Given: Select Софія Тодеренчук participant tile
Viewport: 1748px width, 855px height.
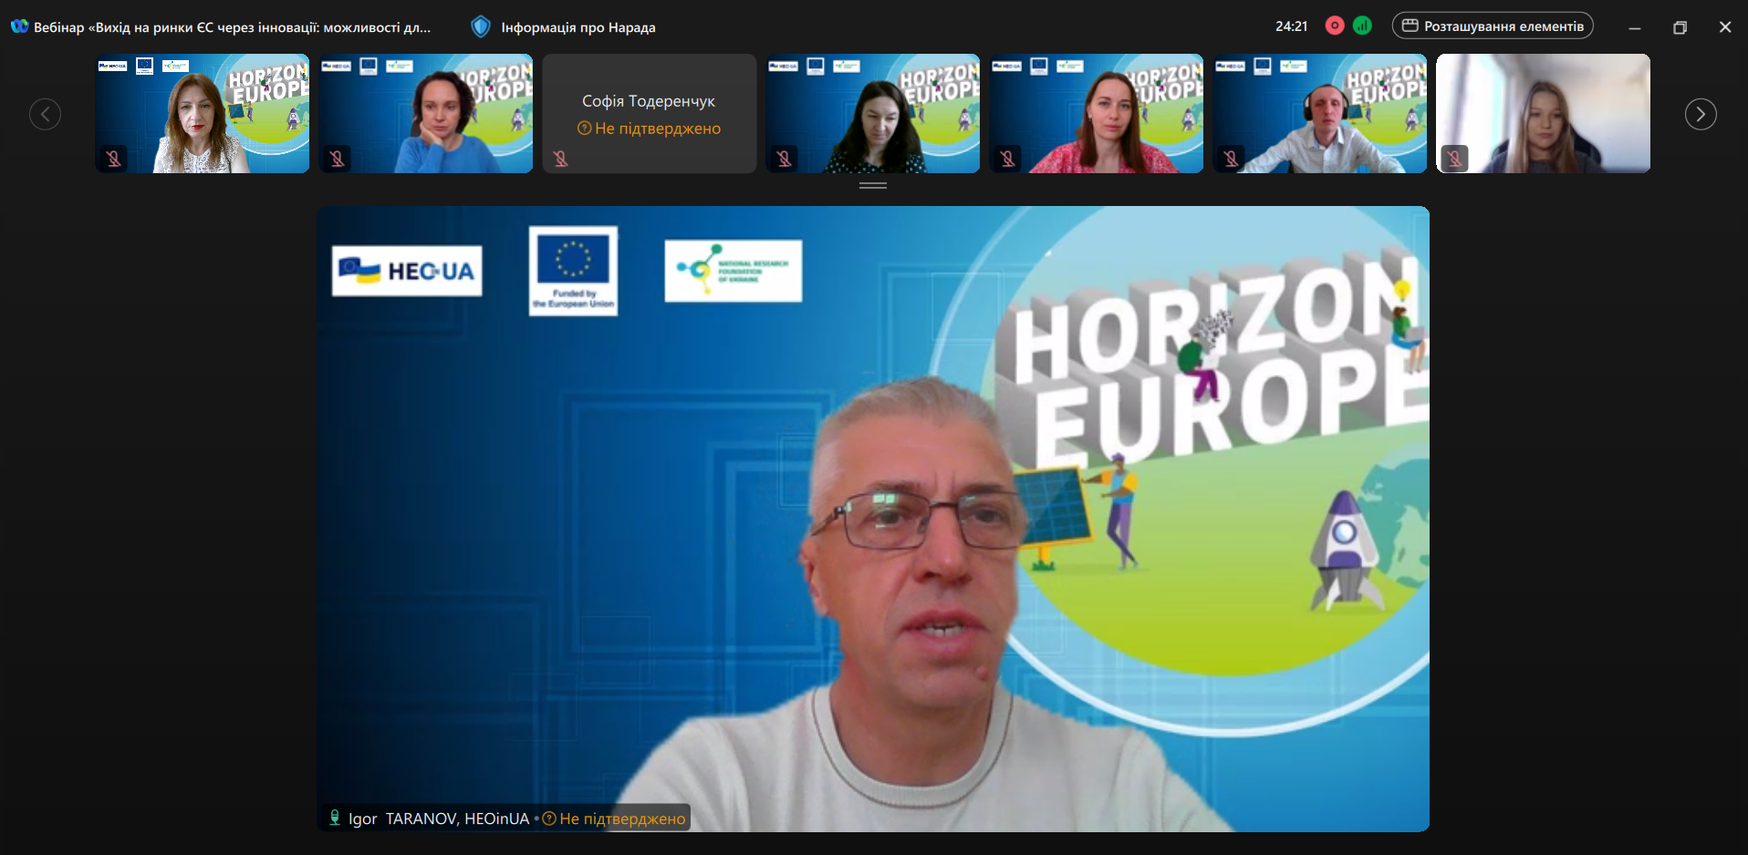Looking at the screenshot, I should 650,113.
